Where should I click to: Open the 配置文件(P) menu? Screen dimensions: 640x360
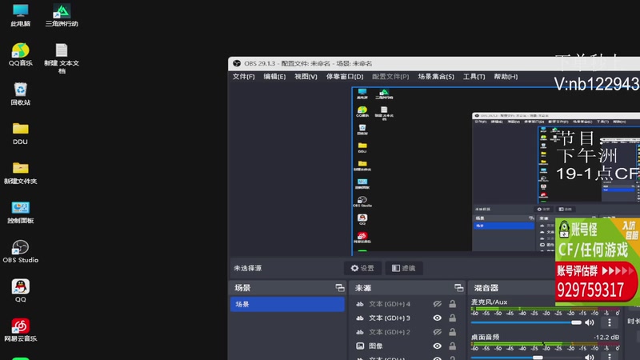point(390,76)
